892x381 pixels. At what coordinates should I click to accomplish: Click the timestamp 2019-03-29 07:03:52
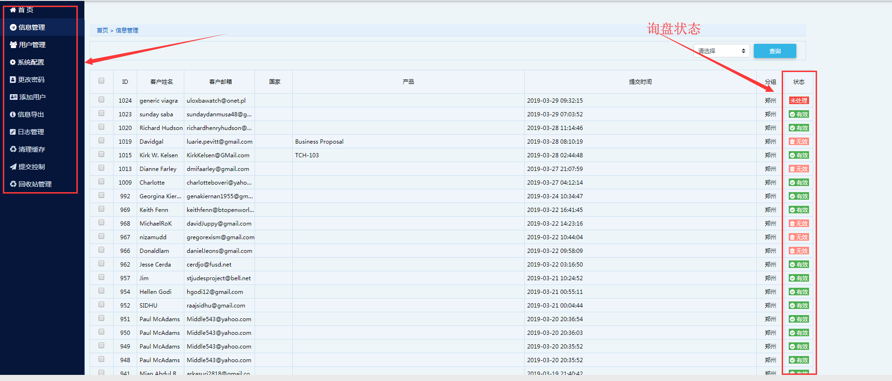click(555, 114)
